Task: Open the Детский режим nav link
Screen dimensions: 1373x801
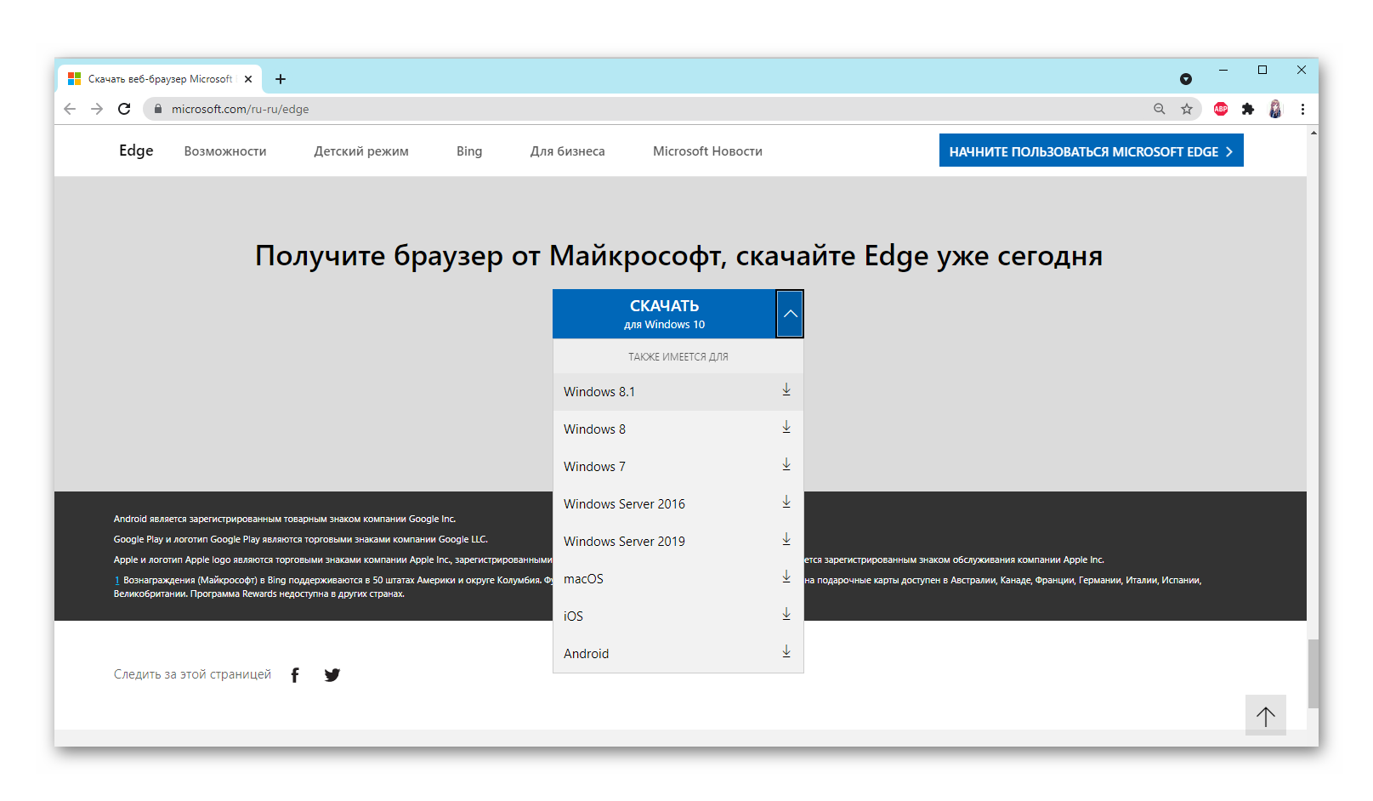Action: tap(361, 151)
